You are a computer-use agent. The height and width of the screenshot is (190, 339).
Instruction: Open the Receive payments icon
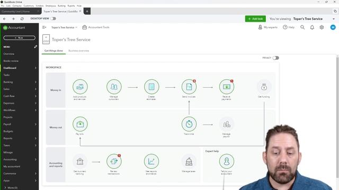(227, 87)
